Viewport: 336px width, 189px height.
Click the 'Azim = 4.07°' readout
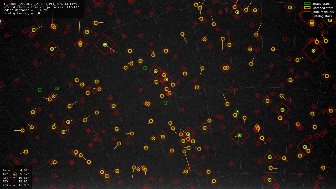click(16, 171)
